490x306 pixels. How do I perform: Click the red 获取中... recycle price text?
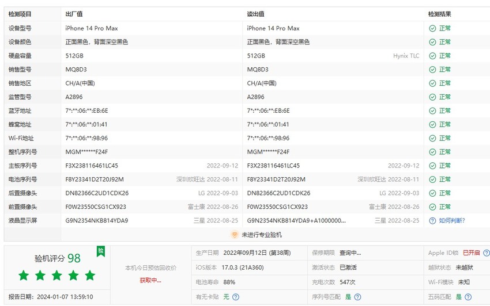pyautogui.click(x=150, y=281)
